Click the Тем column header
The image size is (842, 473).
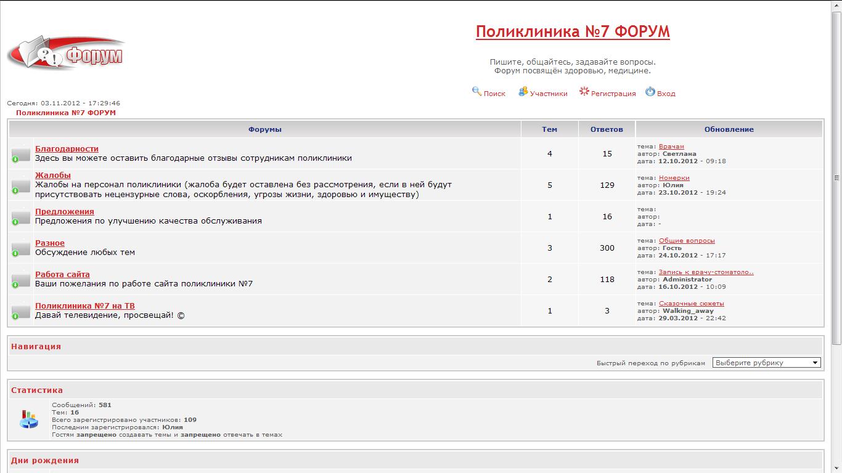tap(550, 129)
